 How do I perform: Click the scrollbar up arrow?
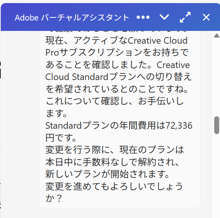217,36
